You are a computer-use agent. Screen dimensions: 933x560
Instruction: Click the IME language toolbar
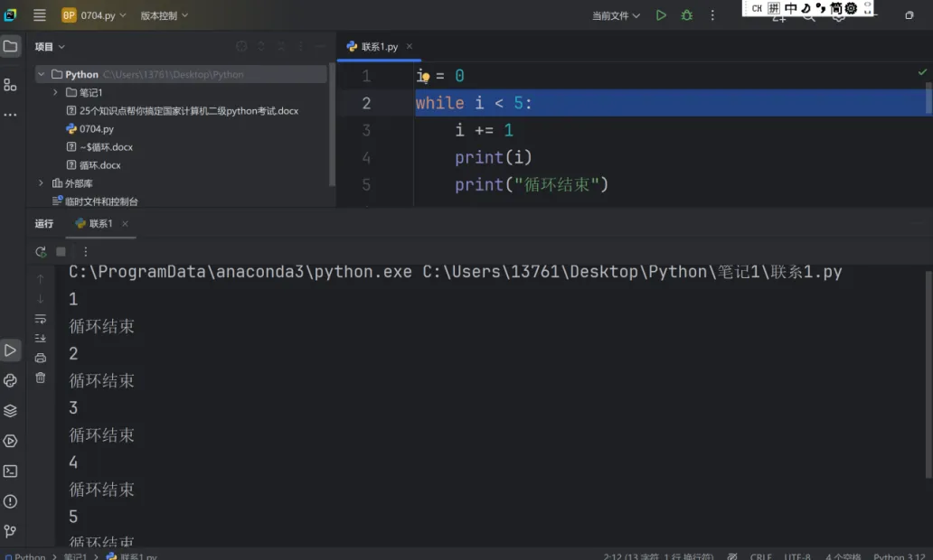click(807, 8)
